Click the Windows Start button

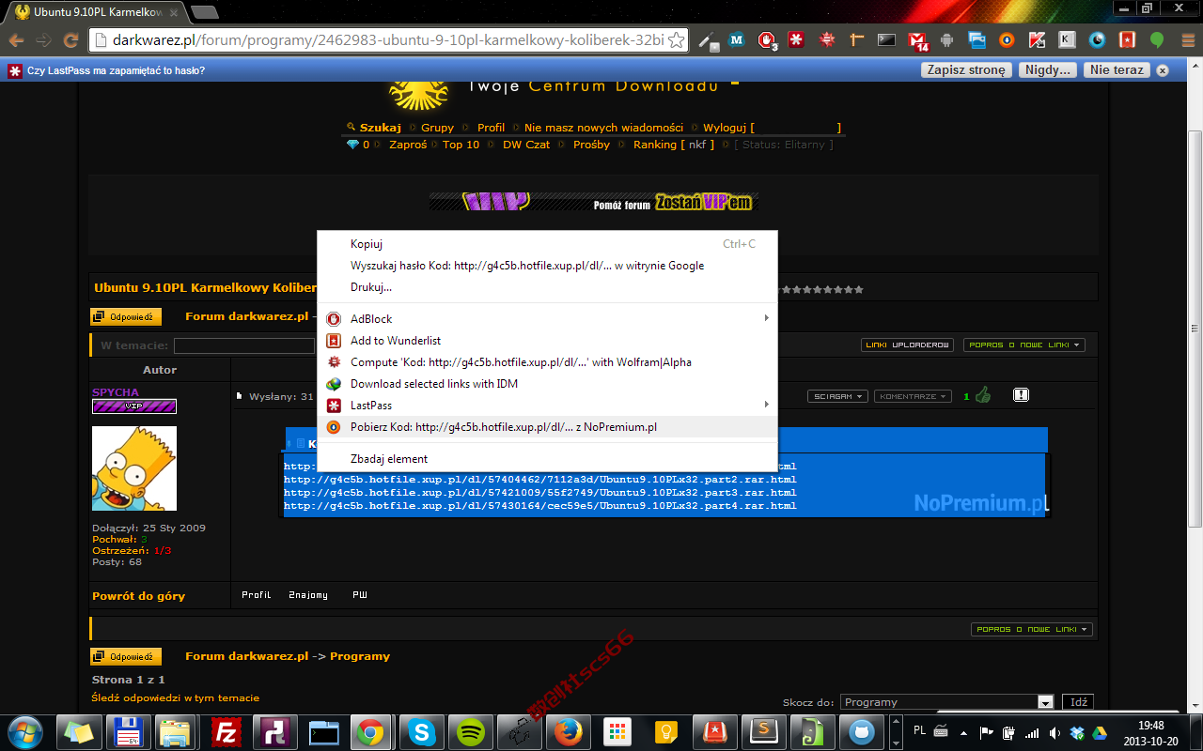[24, 732]
